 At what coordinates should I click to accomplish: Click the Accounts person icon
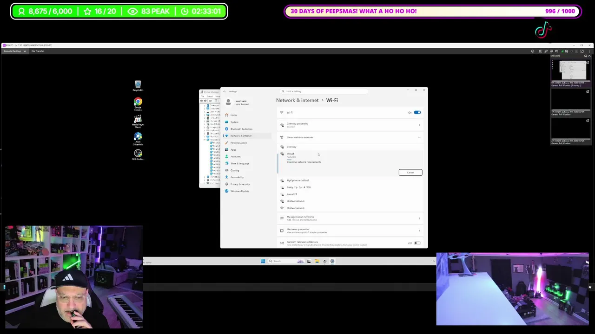pos(226,156)
